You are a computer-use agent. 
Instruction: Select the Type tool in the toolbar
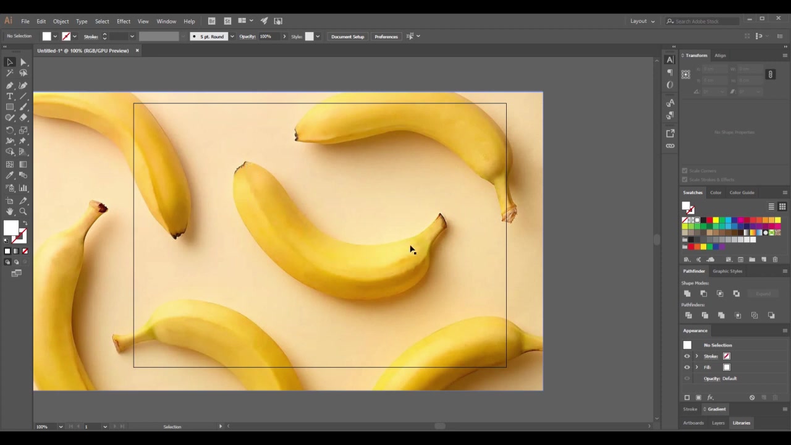coord(10,96)
